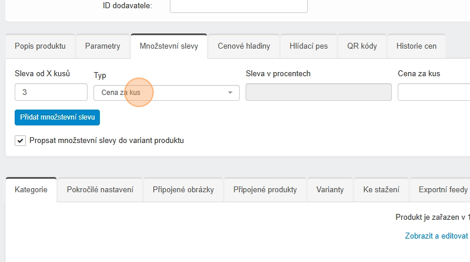Follow the Zobrazit a editovat link
Image resolution: width=470 pixels, height=262 pixels.
[437, 236]
